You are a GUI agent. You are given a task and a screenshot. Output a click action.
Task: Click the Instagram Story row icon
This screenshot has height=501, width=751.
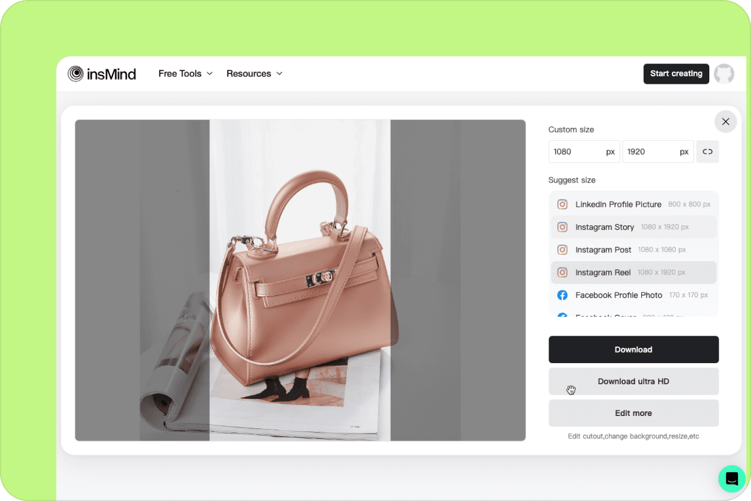coord(562,227)
